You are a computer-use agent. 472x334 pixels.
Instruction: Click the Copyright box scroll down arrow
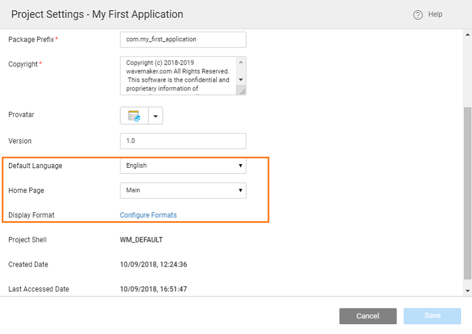[241, 80]
